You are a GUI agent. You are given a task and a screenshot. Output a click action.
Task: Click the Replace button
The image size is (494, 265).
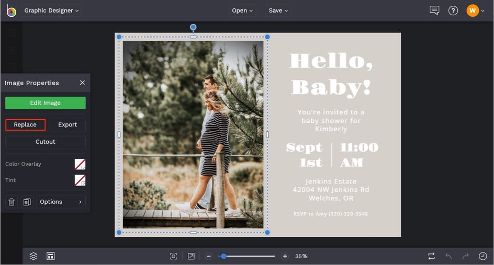[25, 125]
